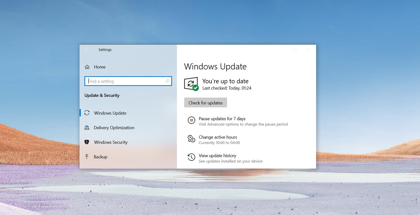Click the update history clock icon
Image resolution: width=420 pixels, height=215 pixels.
191,157
